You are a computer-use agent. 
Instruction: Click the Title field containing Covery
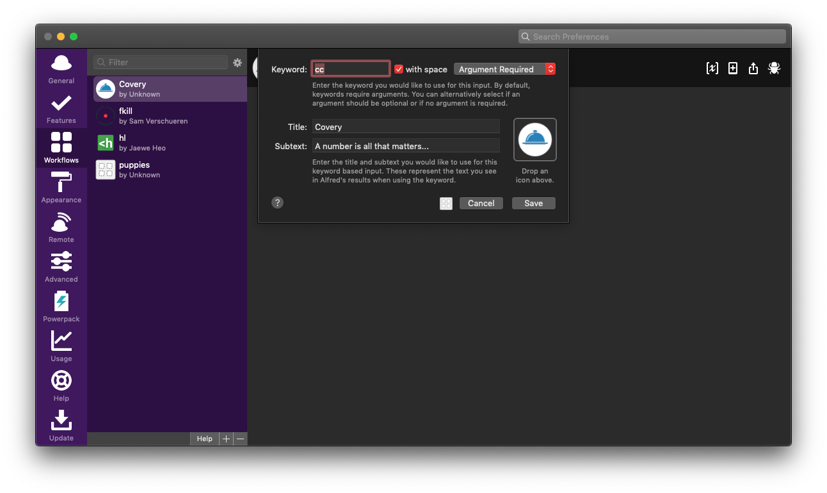(x=406, y=127)
